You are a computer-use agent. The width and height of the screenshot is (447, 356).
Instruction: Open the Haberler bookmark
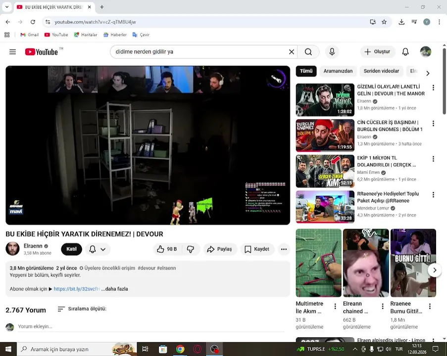[115, 35]
